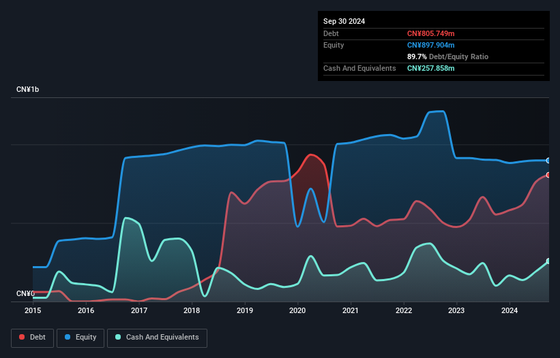Toggle Cash And Equivalents legend button
The width and height of the screenshot is (560, 358).
(157, 338)
